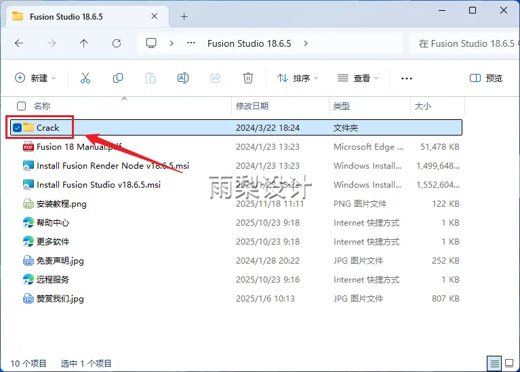Click the Rename icon in toolbar
Image resolution: width=520 pixels, height=372 pixels.
coord(183,78)
